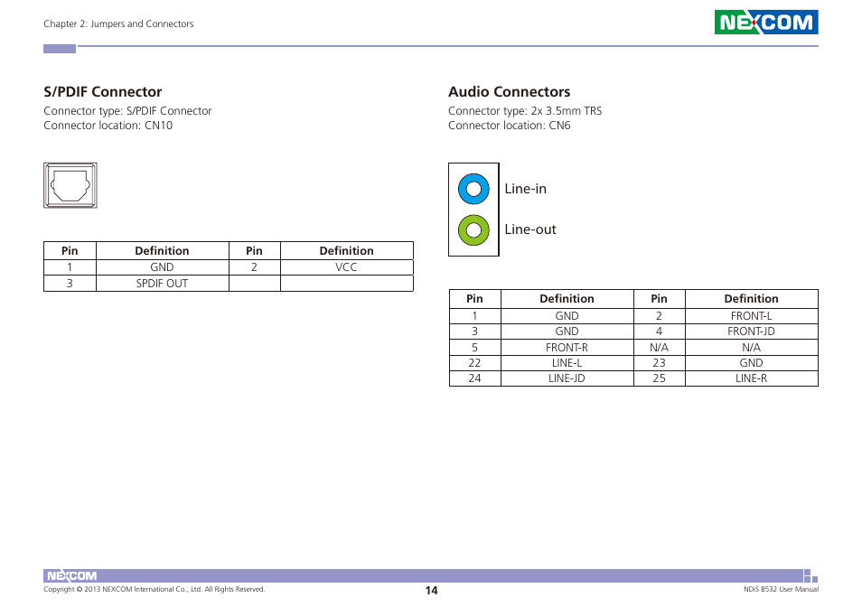Click the Line-in label
Image resolution: width=862 pixels, height=607 pixels.
pos(526,189)
